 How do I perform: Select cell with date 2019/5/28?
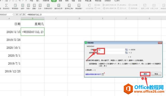(x=10, y=40)
